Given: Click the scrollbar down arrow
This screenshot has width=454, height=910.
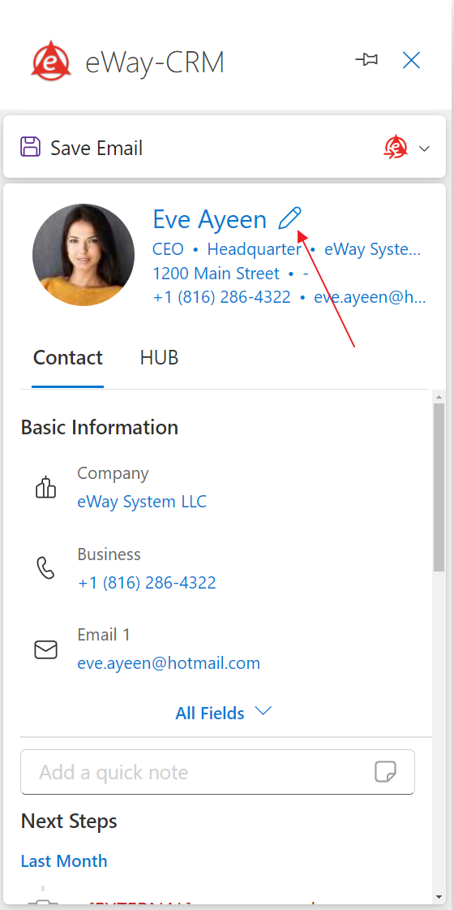Looking at the screenshot, I should (x=439, y=897).
